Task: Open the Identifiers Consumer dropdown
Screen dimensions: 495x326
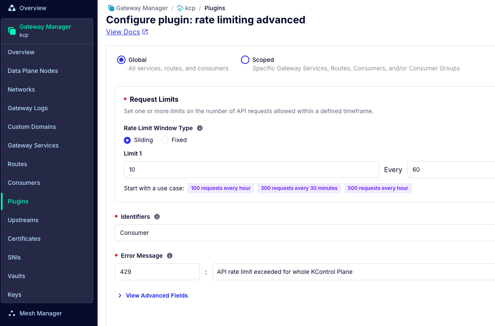Action: (305, 233)
